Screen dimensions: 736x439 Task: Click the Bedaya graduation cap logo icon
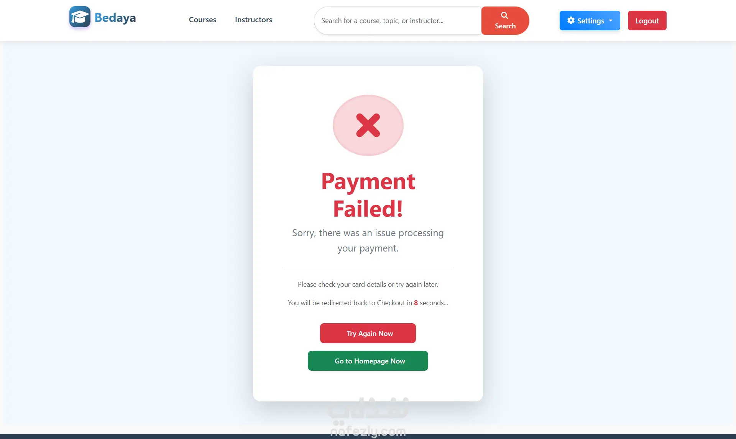click(x=80, y=17)
